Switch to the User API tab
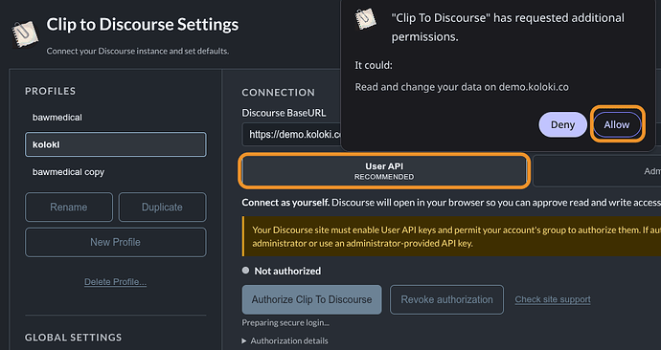 384,171
